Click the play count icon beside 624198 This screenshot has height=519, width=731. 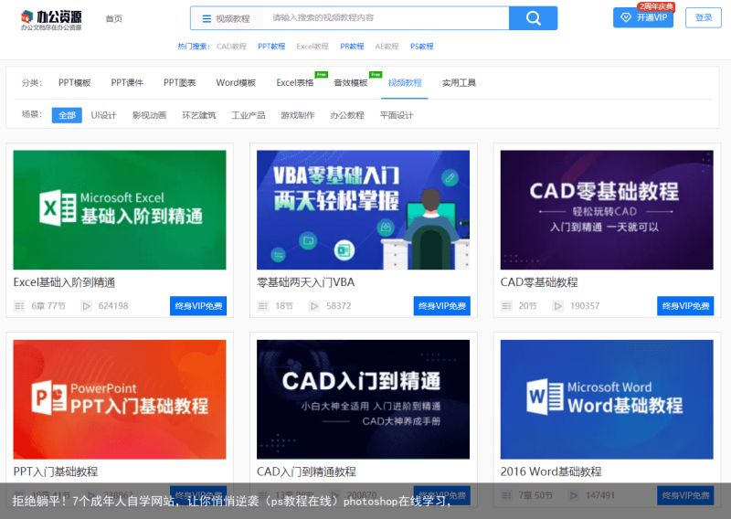(86, 306)
